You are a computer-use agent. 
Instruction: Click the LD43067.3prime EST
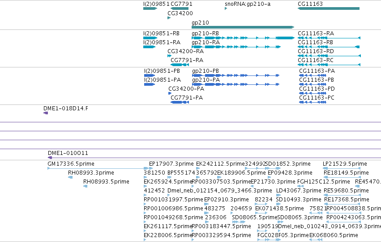click(x=278, y=195)
